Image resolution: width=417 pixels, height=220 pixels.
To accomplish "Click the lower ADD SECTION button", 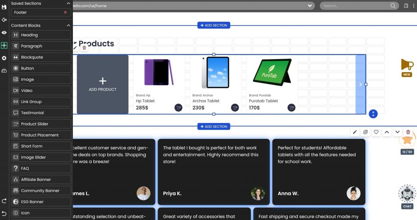I will pos(214,127).
